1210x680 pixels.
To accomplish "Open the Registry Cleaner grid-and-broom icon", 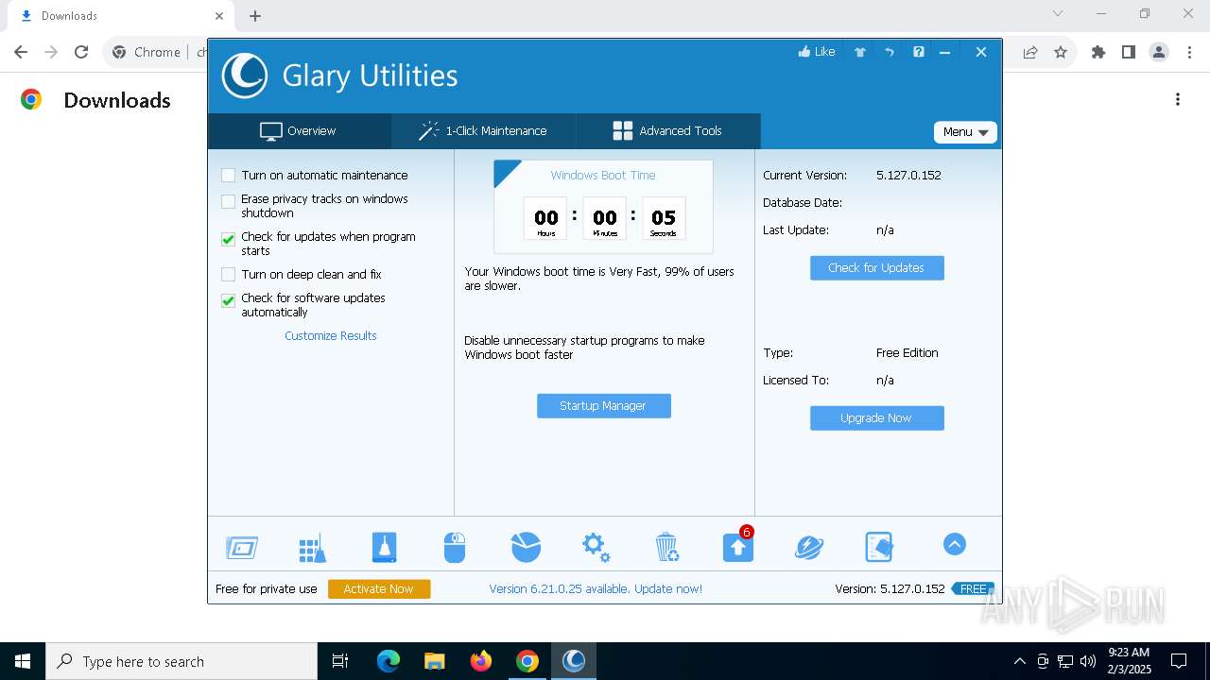I will [313, 547].
